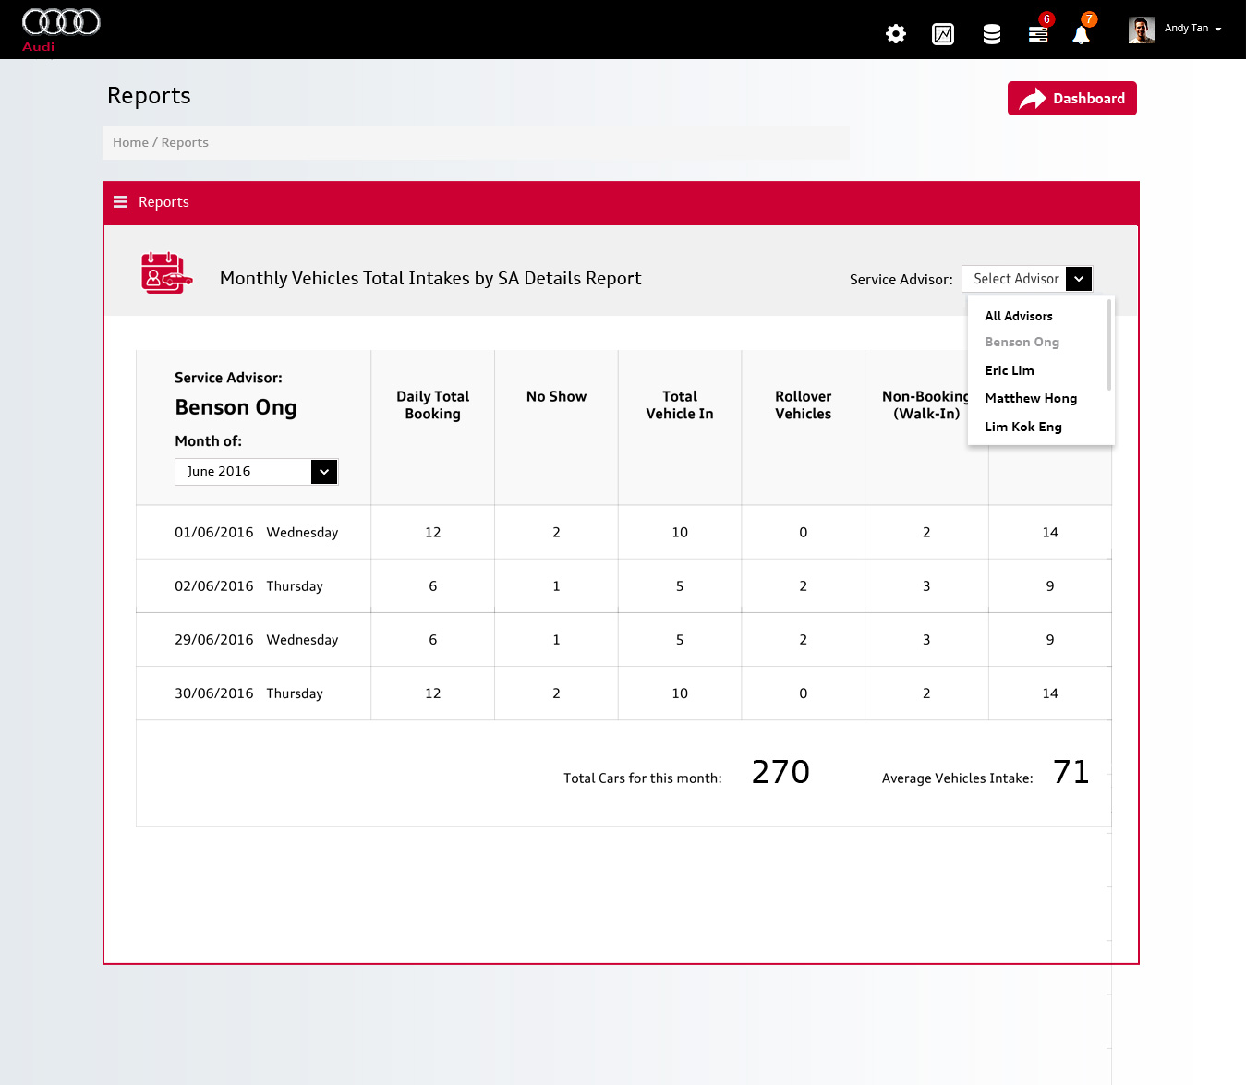Image resolution: width=1246 pixels, height=1085 pixels.
Task: Open the database stack icon
Action: 992,35
